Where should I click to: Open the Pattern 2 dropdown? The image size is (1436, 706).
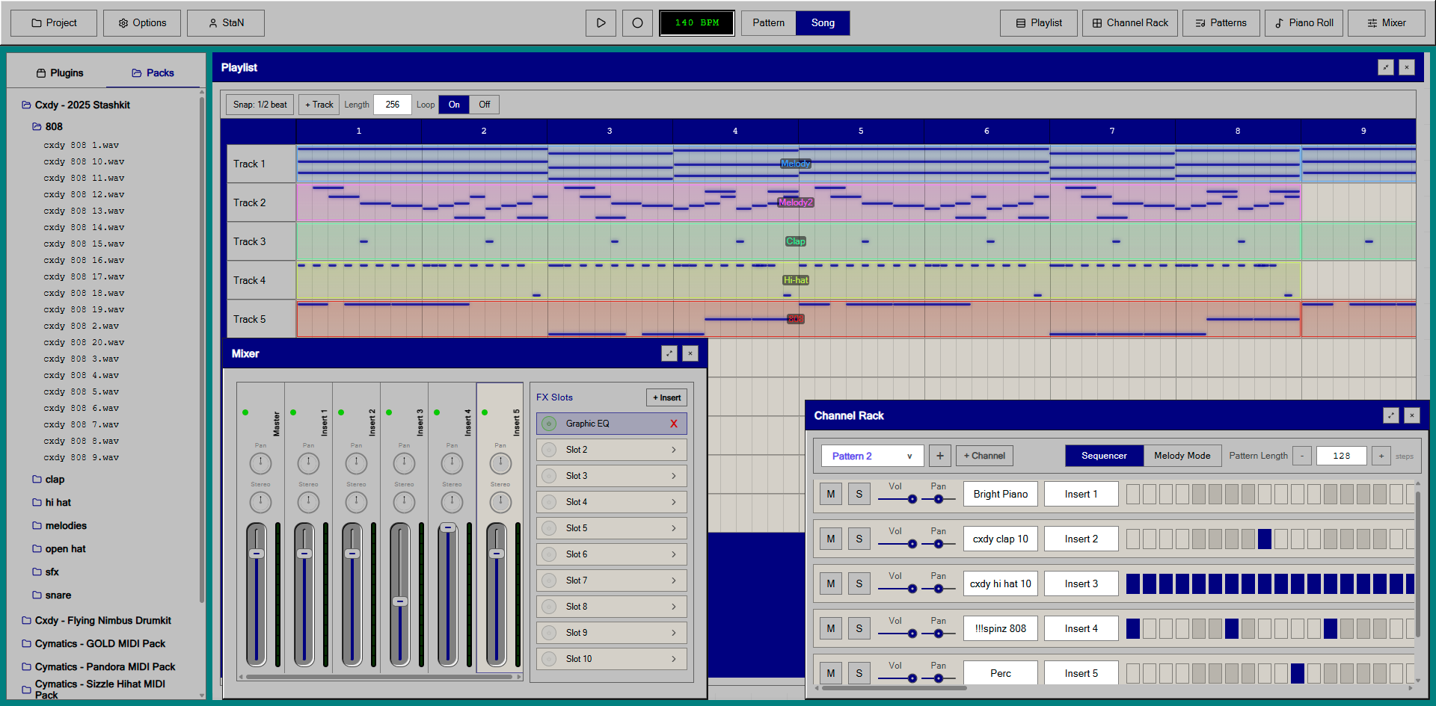coord(873,456)
